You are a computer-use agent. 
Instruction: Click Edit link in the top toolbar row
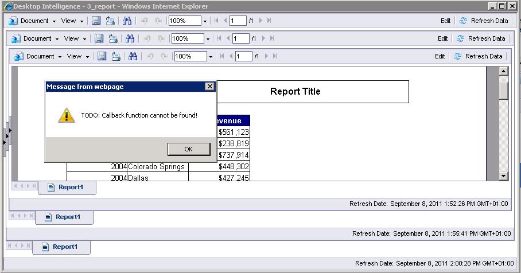445,21
